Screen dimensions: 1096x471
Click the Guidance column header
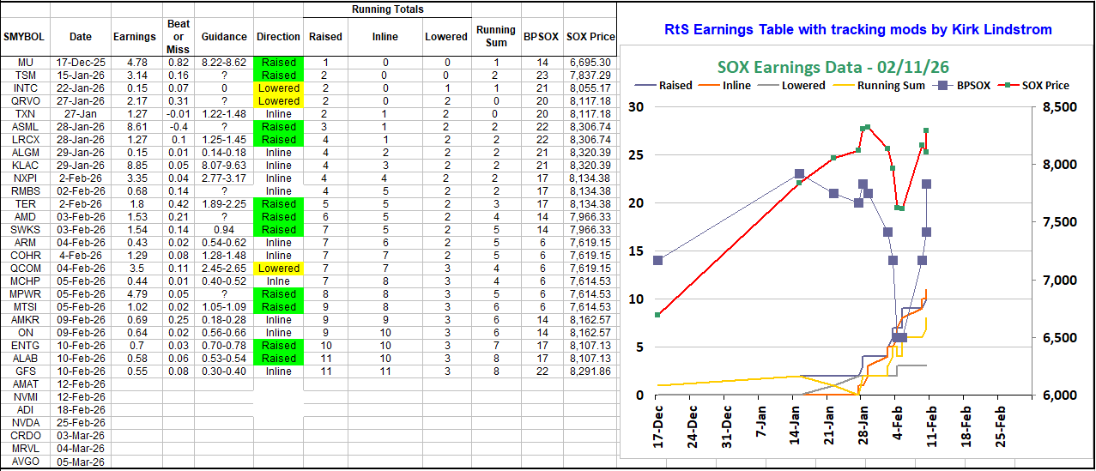[224, 37]
